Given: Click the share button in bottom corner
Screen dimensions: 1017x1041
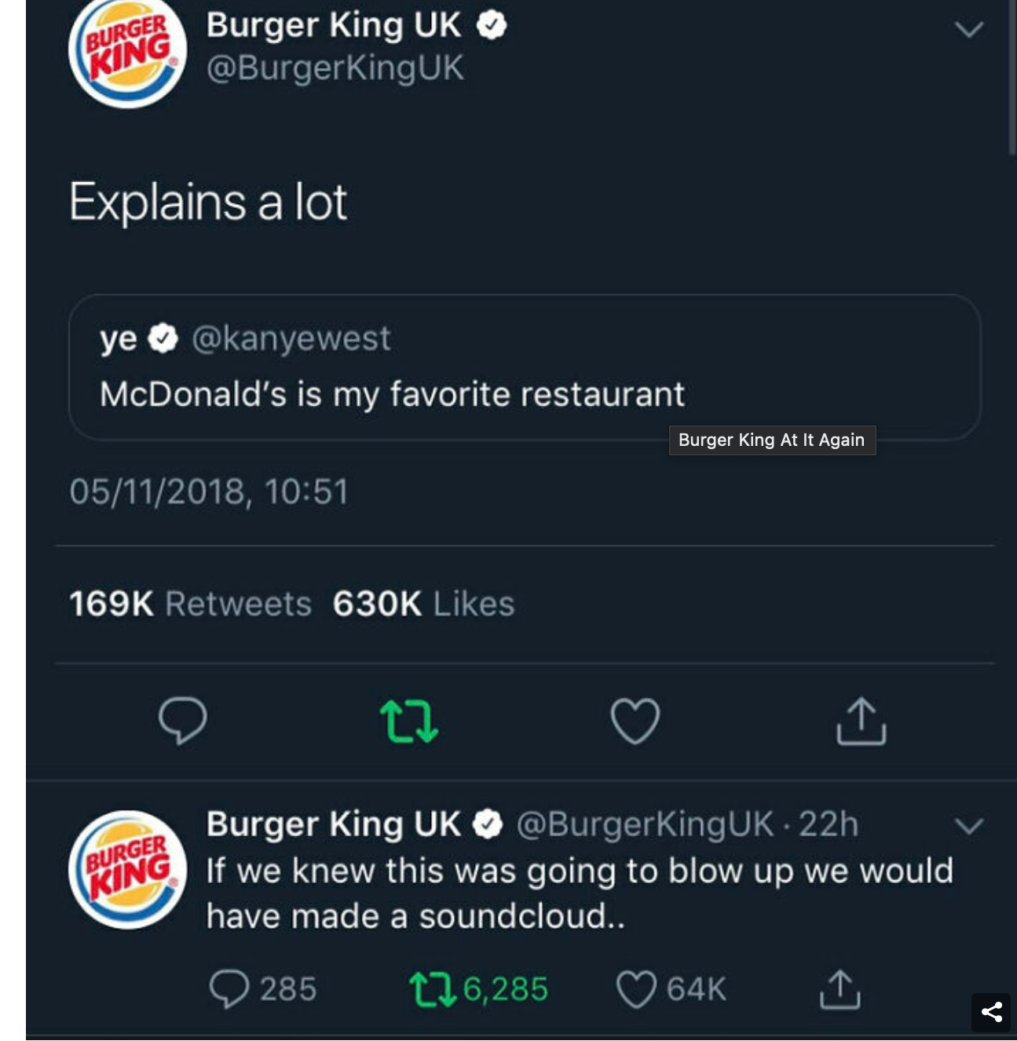Looking at the screenshot, I should click(x=991, y=1012).
